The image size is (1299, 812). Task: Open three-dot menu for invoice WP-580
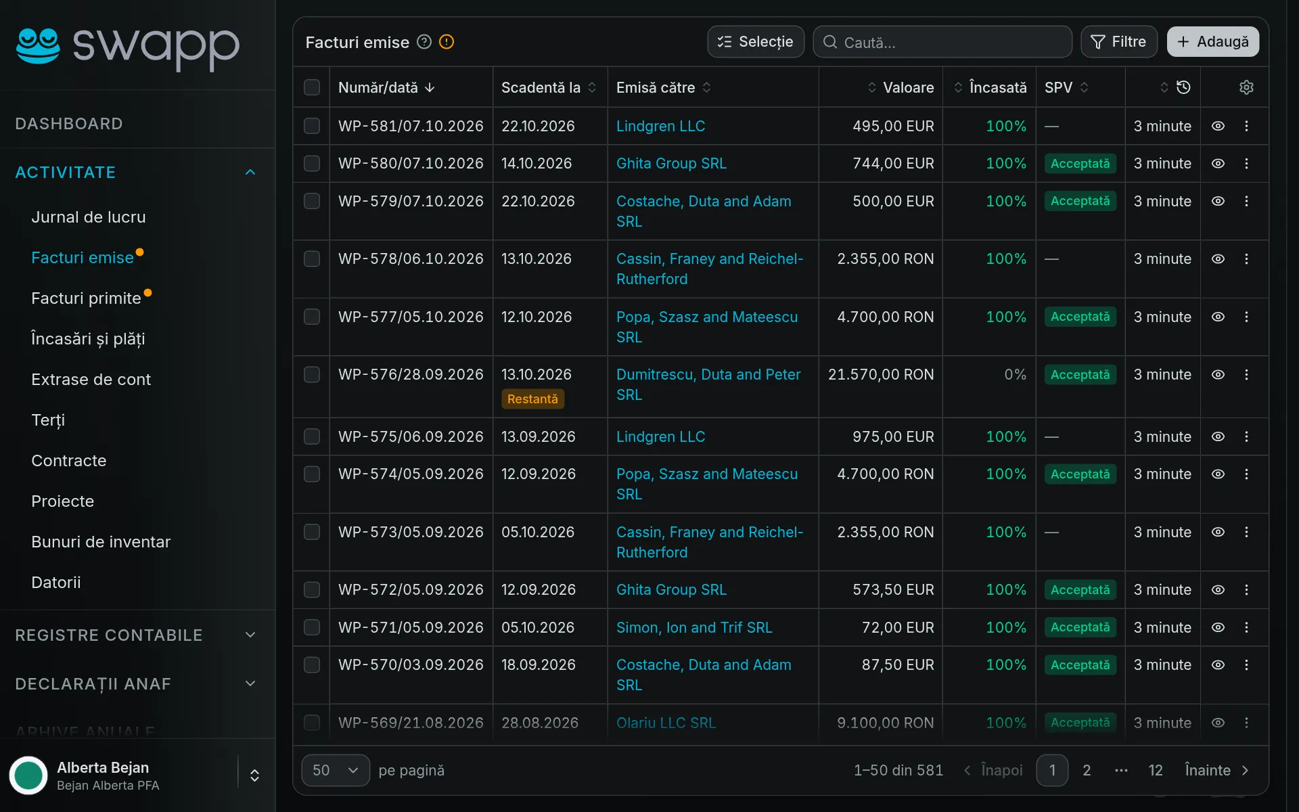(1246, 164)
